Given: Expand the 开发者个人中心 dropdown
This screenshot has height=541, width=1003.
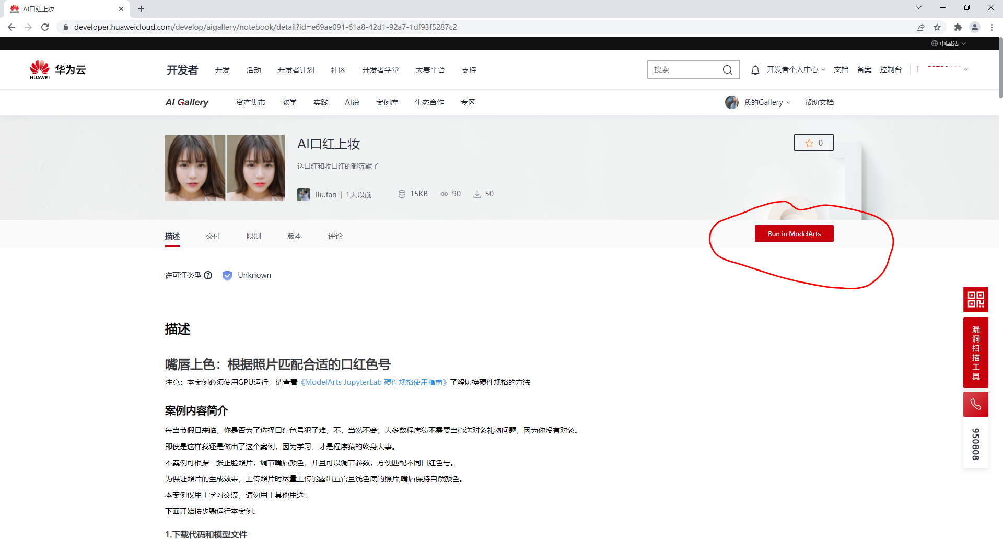Looking at the screenshot, I should (795, 69).
